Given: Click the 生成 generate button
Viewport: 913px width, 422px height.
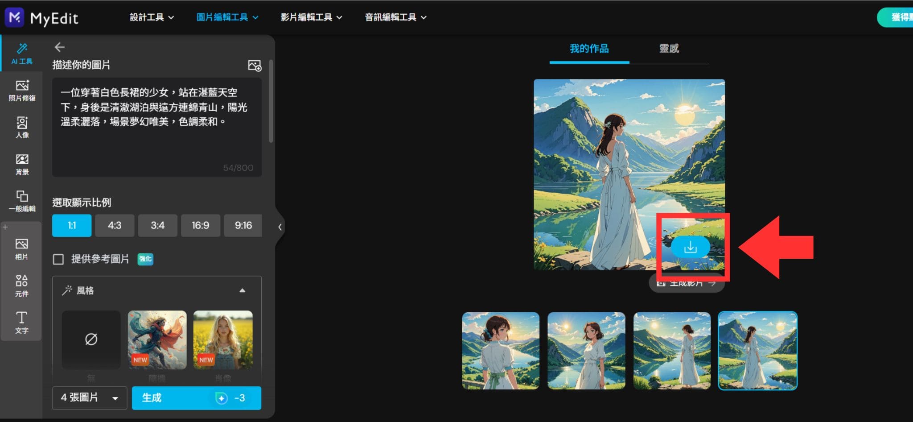Looking at the screenshot, I should pos(196,398).
